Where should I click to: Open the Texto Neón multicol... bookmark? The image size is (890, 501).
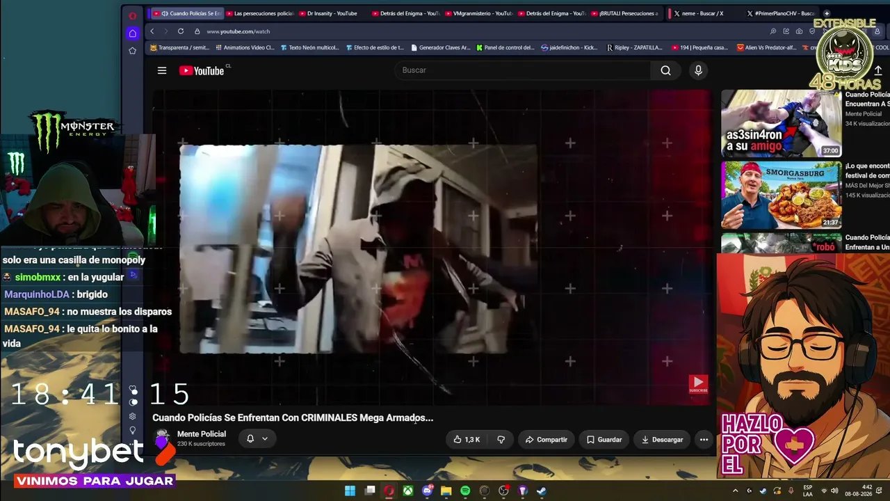coord(310,48)
